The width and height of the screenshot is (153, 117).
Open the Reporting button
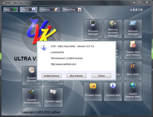(x=73, y=10)
